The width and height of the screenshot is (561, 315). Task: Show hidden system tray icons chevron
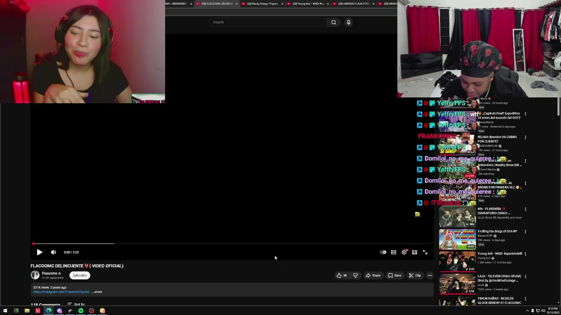point(527,311)
